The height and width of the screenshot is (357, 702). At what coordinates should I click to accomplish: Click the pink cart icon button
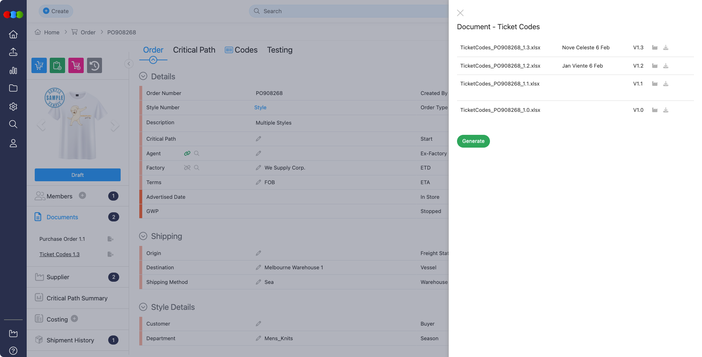click(76, 65)
